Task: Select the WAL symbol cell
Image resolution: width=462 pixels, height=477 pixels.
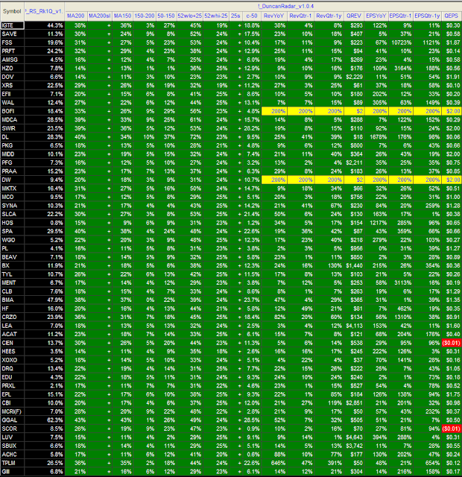Action: point(12,103)
